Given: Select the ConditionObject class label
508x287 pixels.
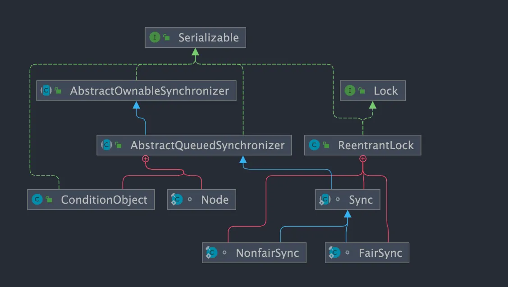Looking at the screenshot, I should [x=104, y=200].
